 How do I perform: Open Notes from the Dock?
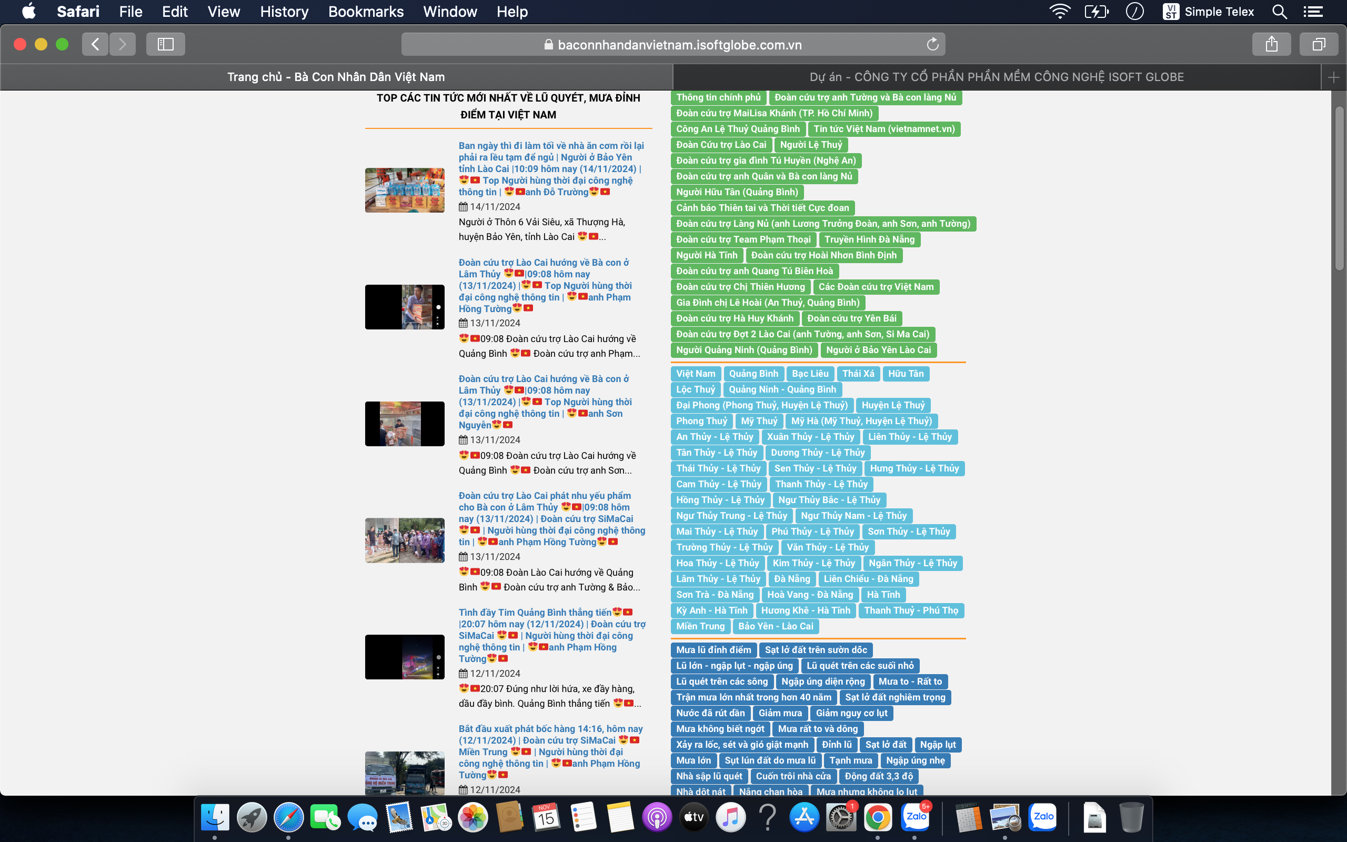click(x=620, y=817)
